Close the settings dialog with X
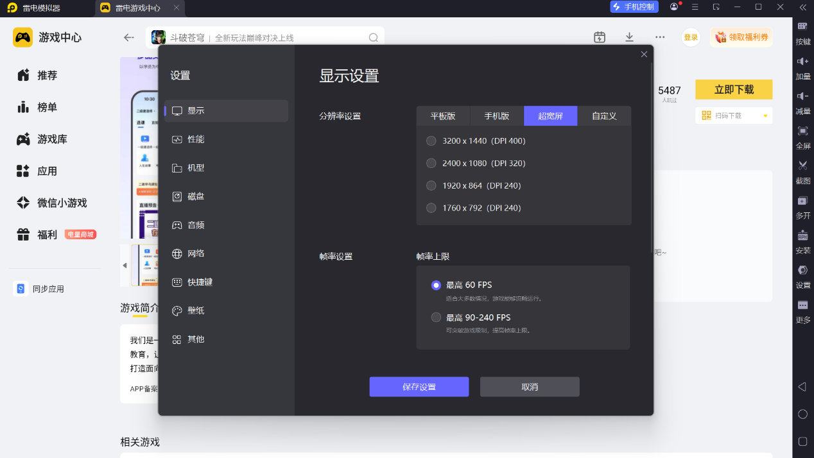This screenshot has width=814, height=458. [644, 55]
